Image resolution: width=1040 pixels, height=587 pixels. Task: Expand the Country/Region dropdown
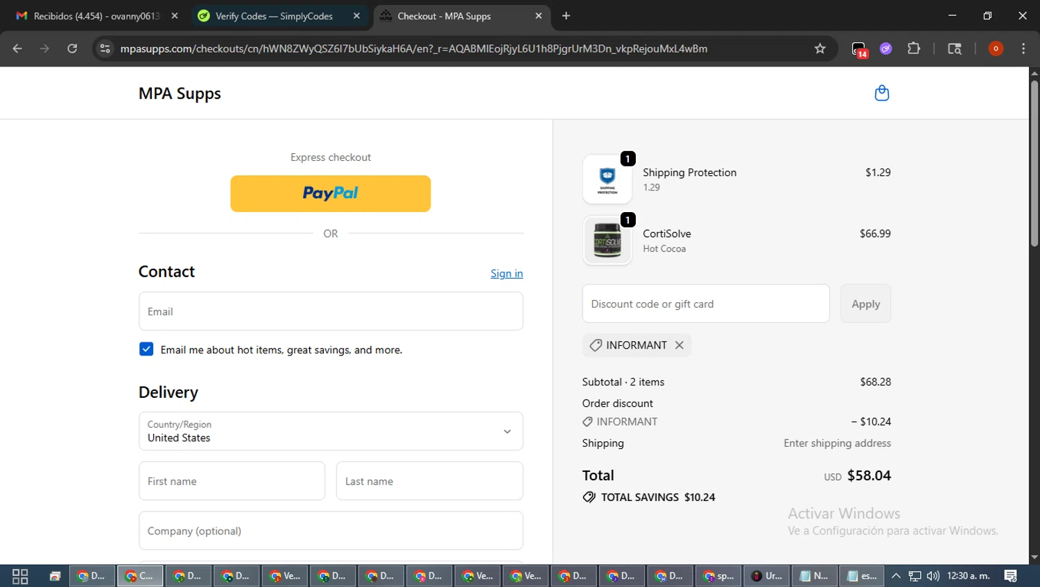click(x=331, y=431)
